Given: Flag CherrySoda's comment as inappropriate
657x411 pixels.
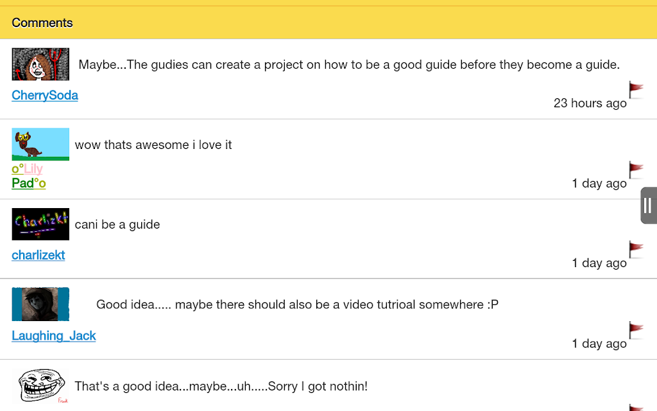Looking at the screenshot, I should pos(636,89).
